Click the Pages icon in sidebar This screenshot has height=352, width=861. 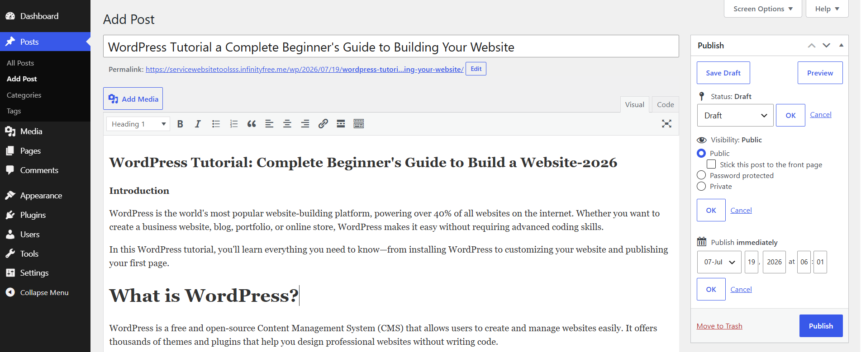[10, 151]
